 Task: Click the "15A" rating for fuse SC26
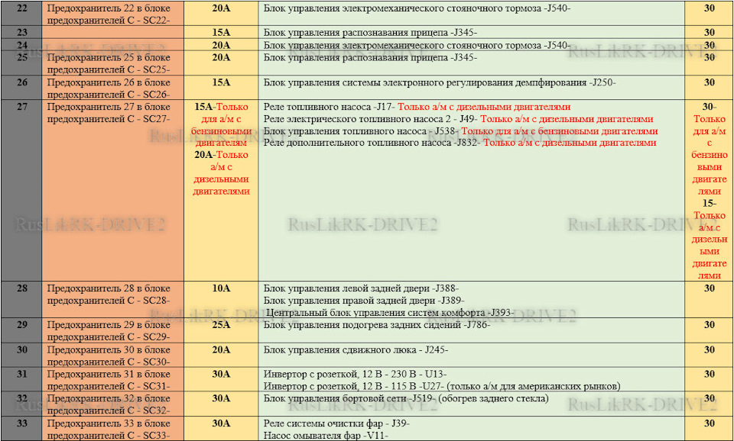click(x=221, y=82)
